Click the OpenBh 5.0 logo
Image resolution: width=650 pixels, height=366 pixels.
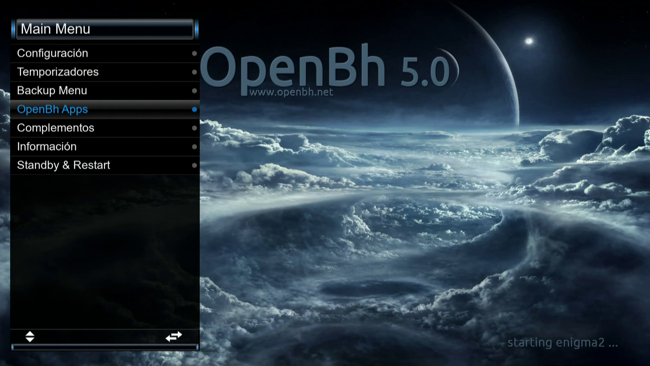pos(325,68)
